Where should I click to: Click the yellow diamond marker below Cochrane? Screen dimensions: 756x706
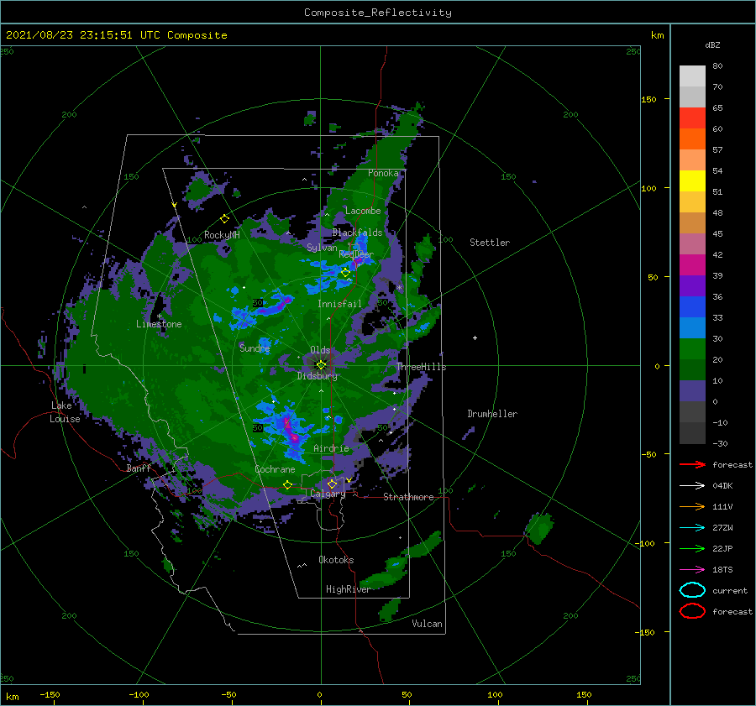(287, 485)
